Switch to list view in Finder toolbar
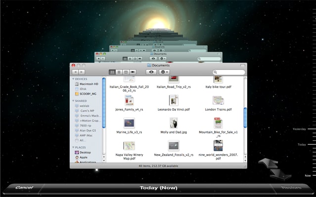 119,72
